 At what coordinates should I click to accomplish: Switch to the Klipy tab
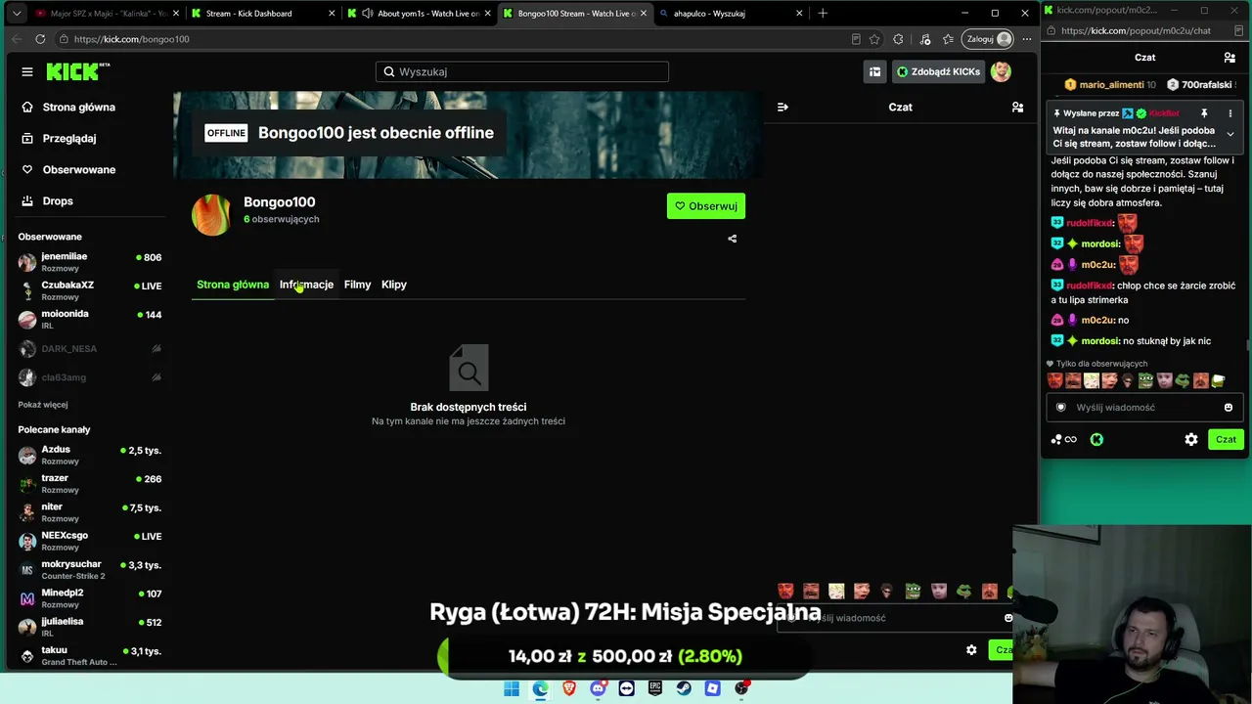click(x=394, y=285)
